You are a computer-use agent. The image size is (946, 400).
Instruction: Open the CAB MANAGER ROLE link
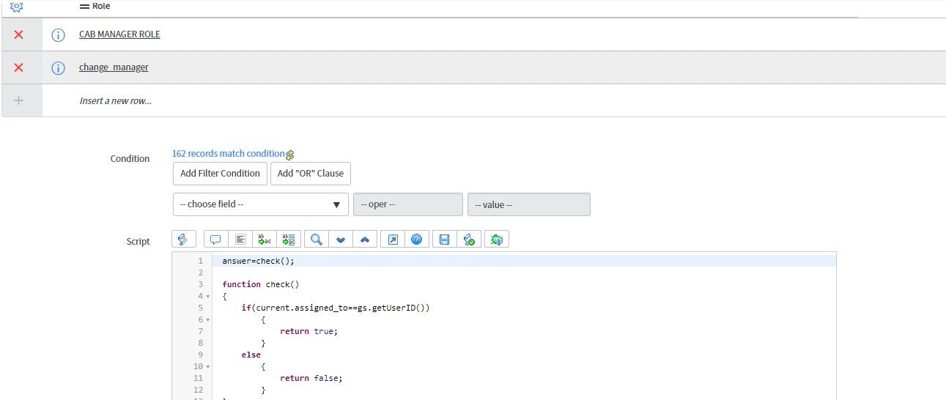point(119,34)
